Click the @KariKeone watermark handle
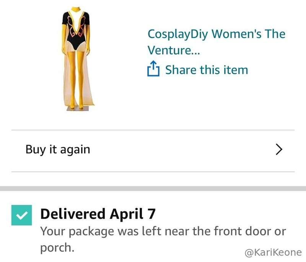The height and width of the screenshot is (262, 306). pos(273,252)
